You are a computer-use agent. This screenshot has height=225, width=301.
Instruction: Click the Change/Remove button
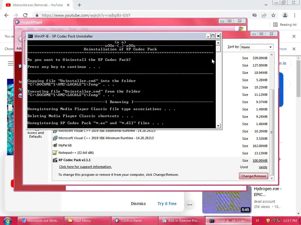pyautogui.click(x=254, y=176)
